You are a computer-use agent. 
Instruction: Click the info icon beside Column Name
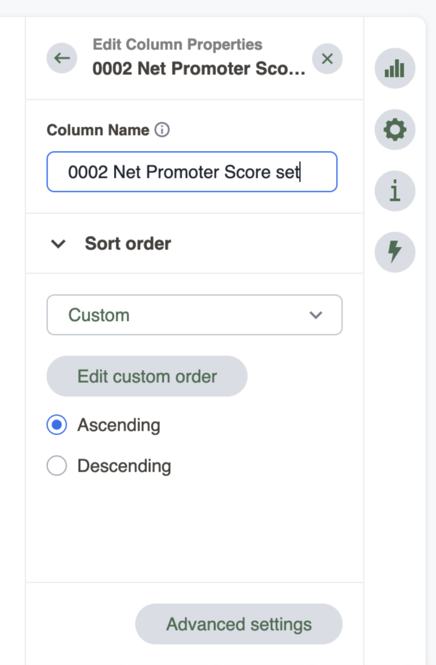pos(162,129)
